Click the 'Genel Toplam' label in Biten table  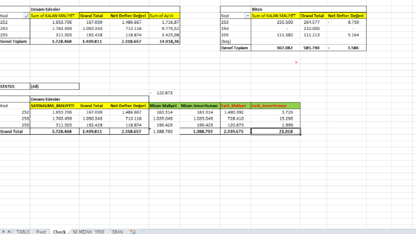pyautogui.click(x=236, y=48)
